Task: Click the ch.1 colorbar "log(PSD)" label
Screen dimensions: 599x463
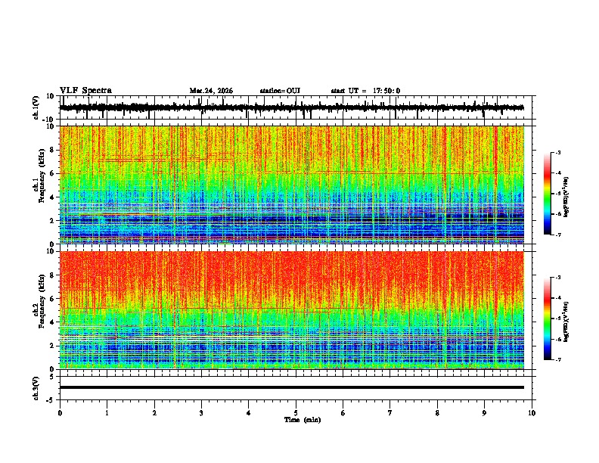Action: (566, 197)
